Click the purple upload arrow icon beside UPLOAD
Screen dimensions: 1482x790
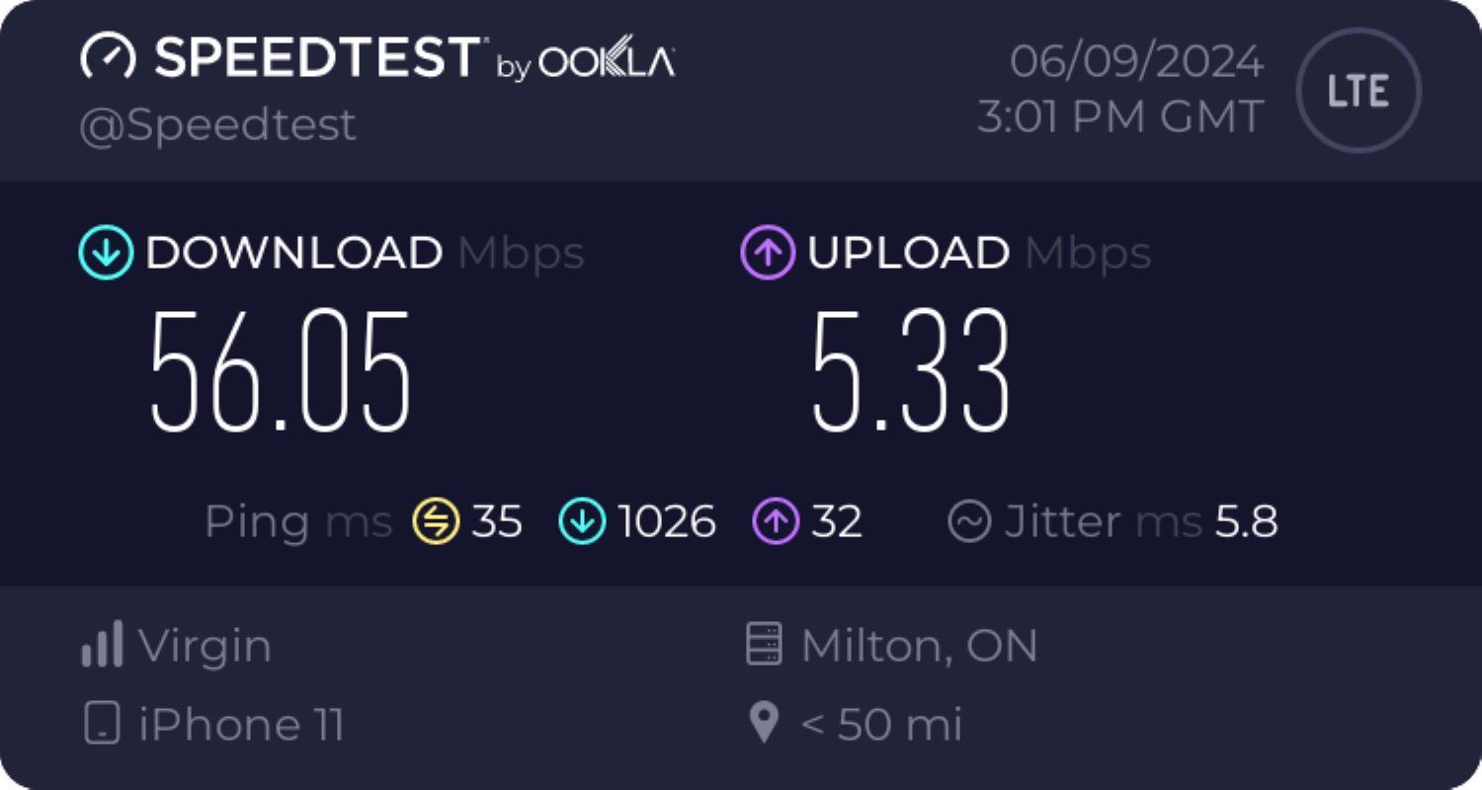768,253
